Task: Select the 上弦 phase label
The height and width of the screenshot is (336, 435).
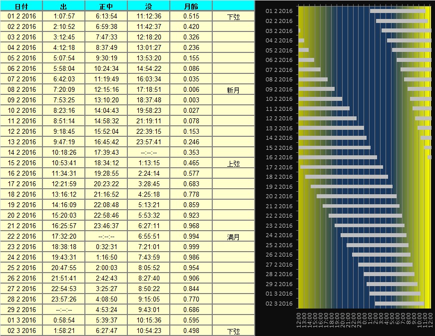Action: 233,164
